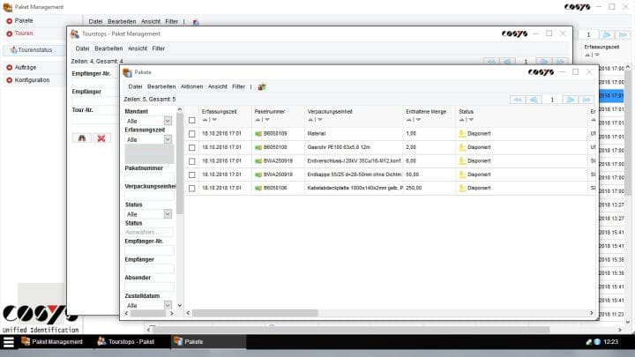Click toolbar icon in Paket Management main window
This screenshot has width=635, height=357.
(x=196, y=22)
